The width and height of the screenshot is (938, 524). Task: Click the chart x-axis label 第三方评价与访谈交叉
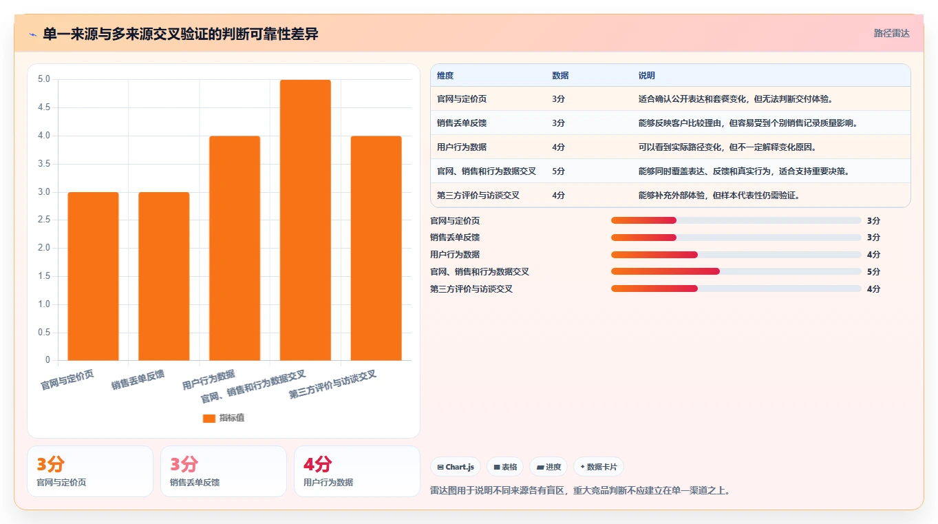point(333,385)
